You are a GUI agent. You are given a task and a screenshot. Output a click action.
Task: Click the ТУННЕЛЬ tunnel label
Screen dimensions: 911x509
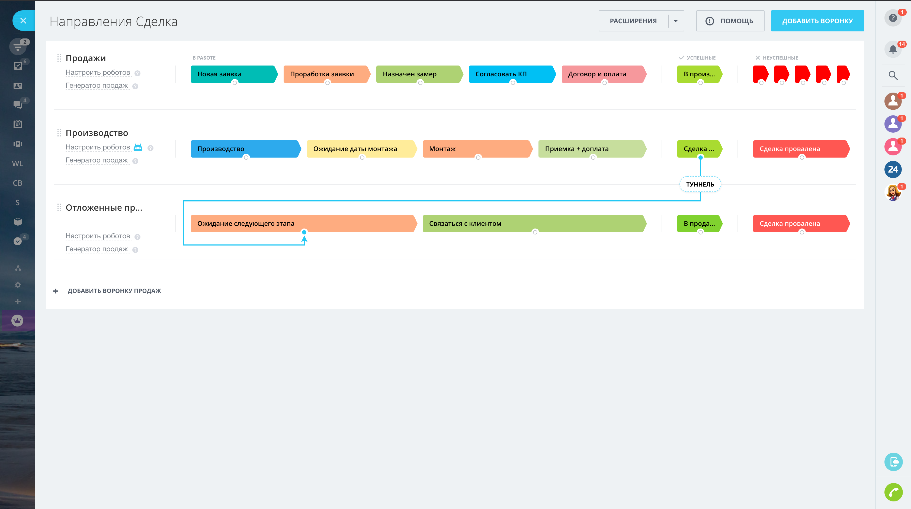tap(700, 184)
